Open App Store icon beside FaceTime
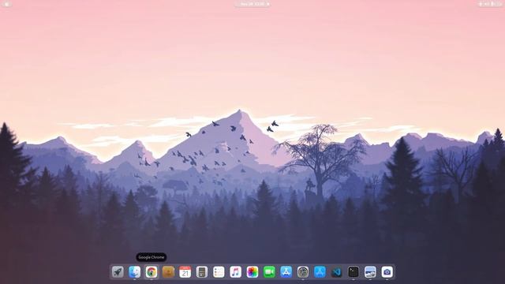Screen dimensions: 505x284 tap(286, 272)
